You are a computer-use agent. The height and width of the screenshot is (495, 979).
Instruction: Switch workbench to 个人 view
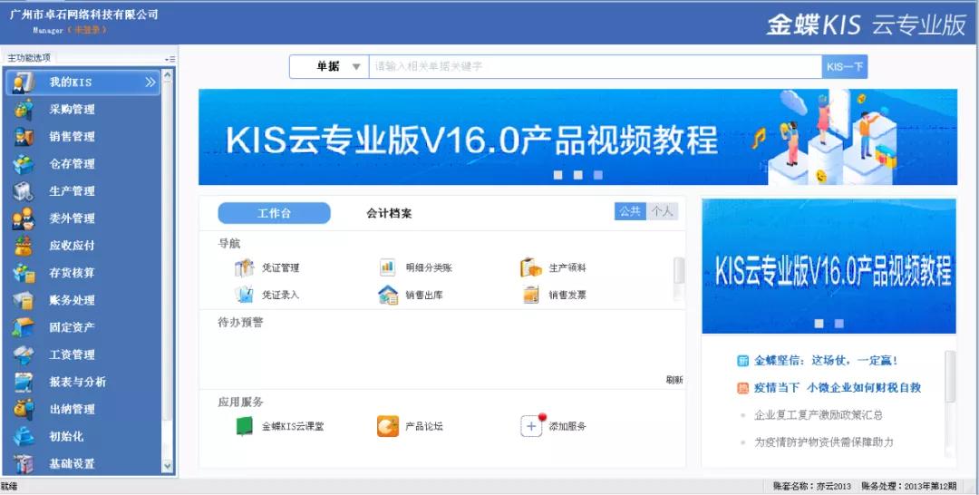click(662, 211)
